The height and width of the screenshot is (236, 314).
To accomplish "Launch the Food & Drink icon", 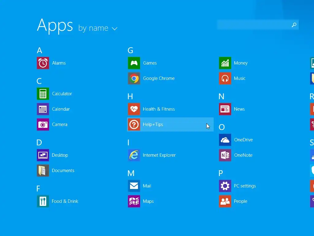I will coord(43,201).
